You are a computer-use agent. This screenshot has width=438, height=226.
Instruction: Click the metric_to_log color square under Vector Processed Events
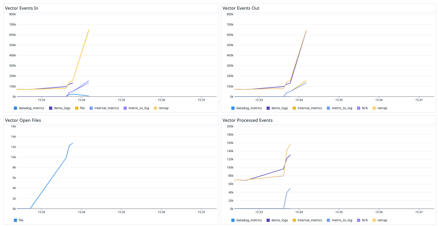coord(328,220)
